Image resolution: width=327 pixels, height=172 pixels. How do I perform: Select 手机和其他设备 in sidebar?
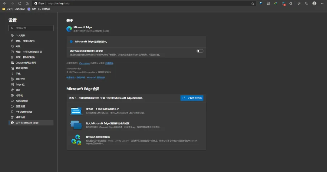pyautogui.click(x=31, y=112)
